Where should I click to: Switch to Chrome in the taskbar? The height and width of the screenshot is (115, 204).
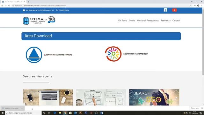point(65,113)
